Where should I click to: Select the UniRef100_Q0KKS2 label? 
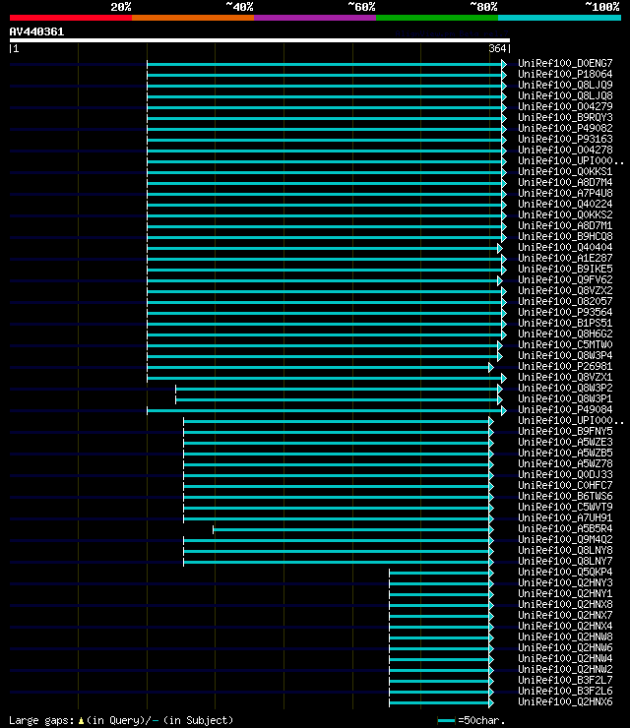pyautogui.click(x=565, y=215)
